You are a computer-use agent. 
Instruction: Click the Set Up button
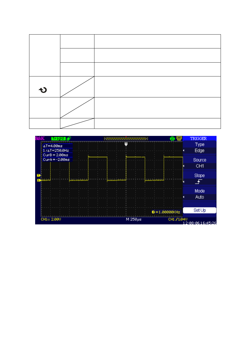200,210
